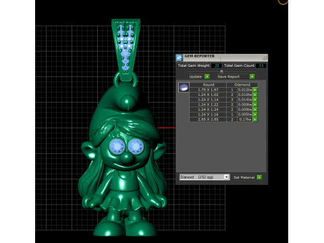324x243 pixels.
Task: Select the 1.24 X 1.16 size cell
Action: point(208,115)
